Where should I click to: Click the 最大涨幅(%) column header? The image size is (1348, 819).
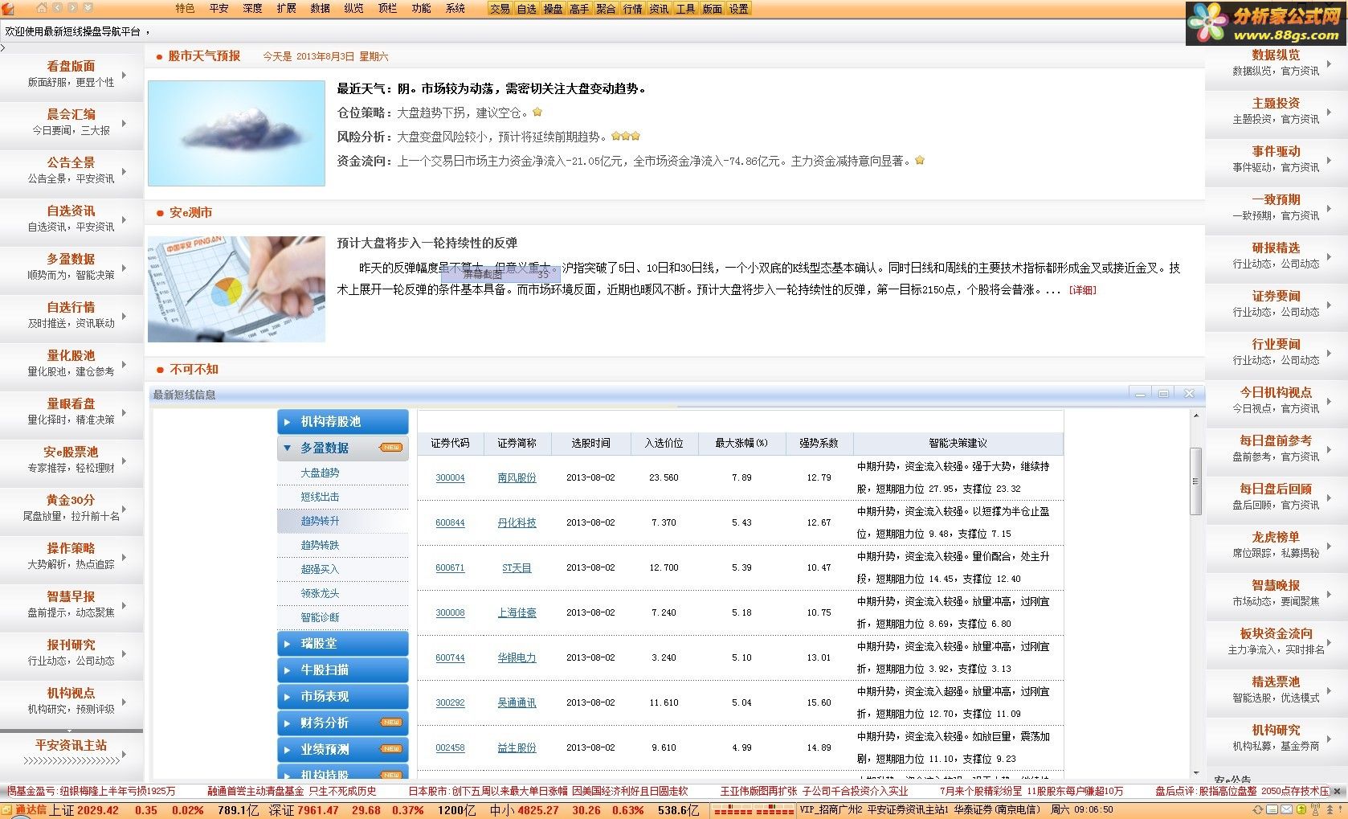741,443
